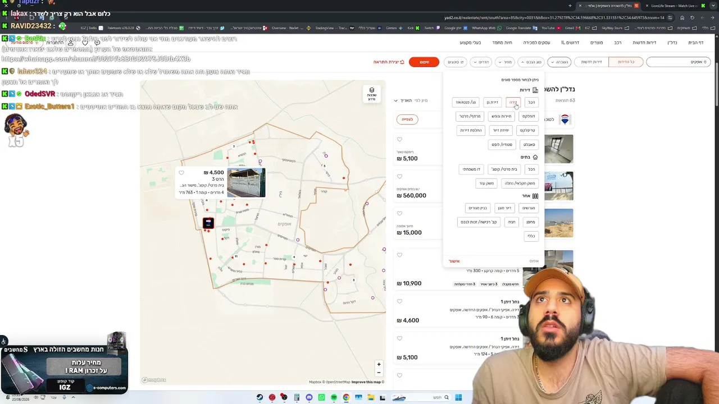This screenshot has height=404, width=719.
Task: Click the 'אופקים' location search field
Action: pos(678,62)
